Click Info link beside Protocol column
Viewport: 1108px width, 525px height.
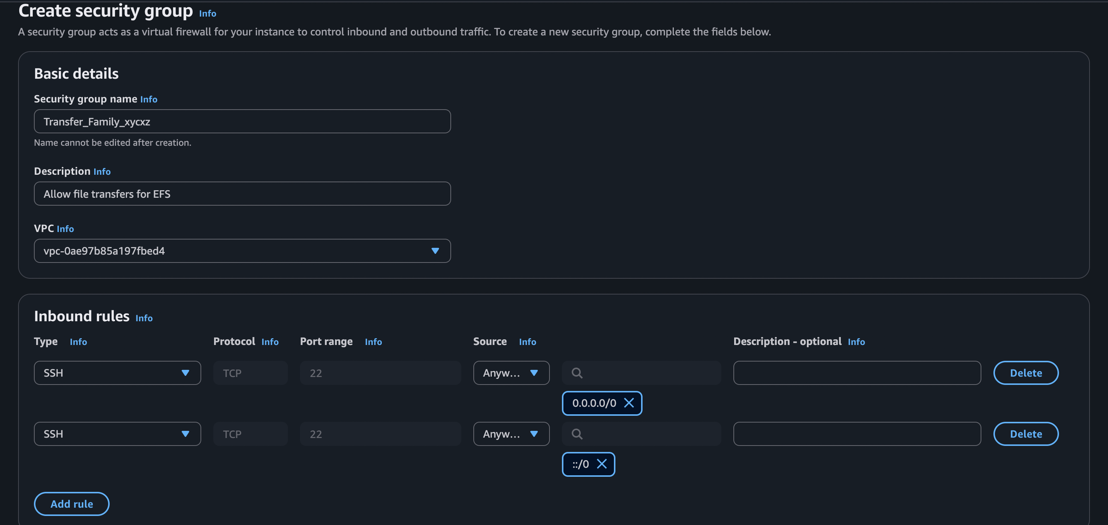270,342
